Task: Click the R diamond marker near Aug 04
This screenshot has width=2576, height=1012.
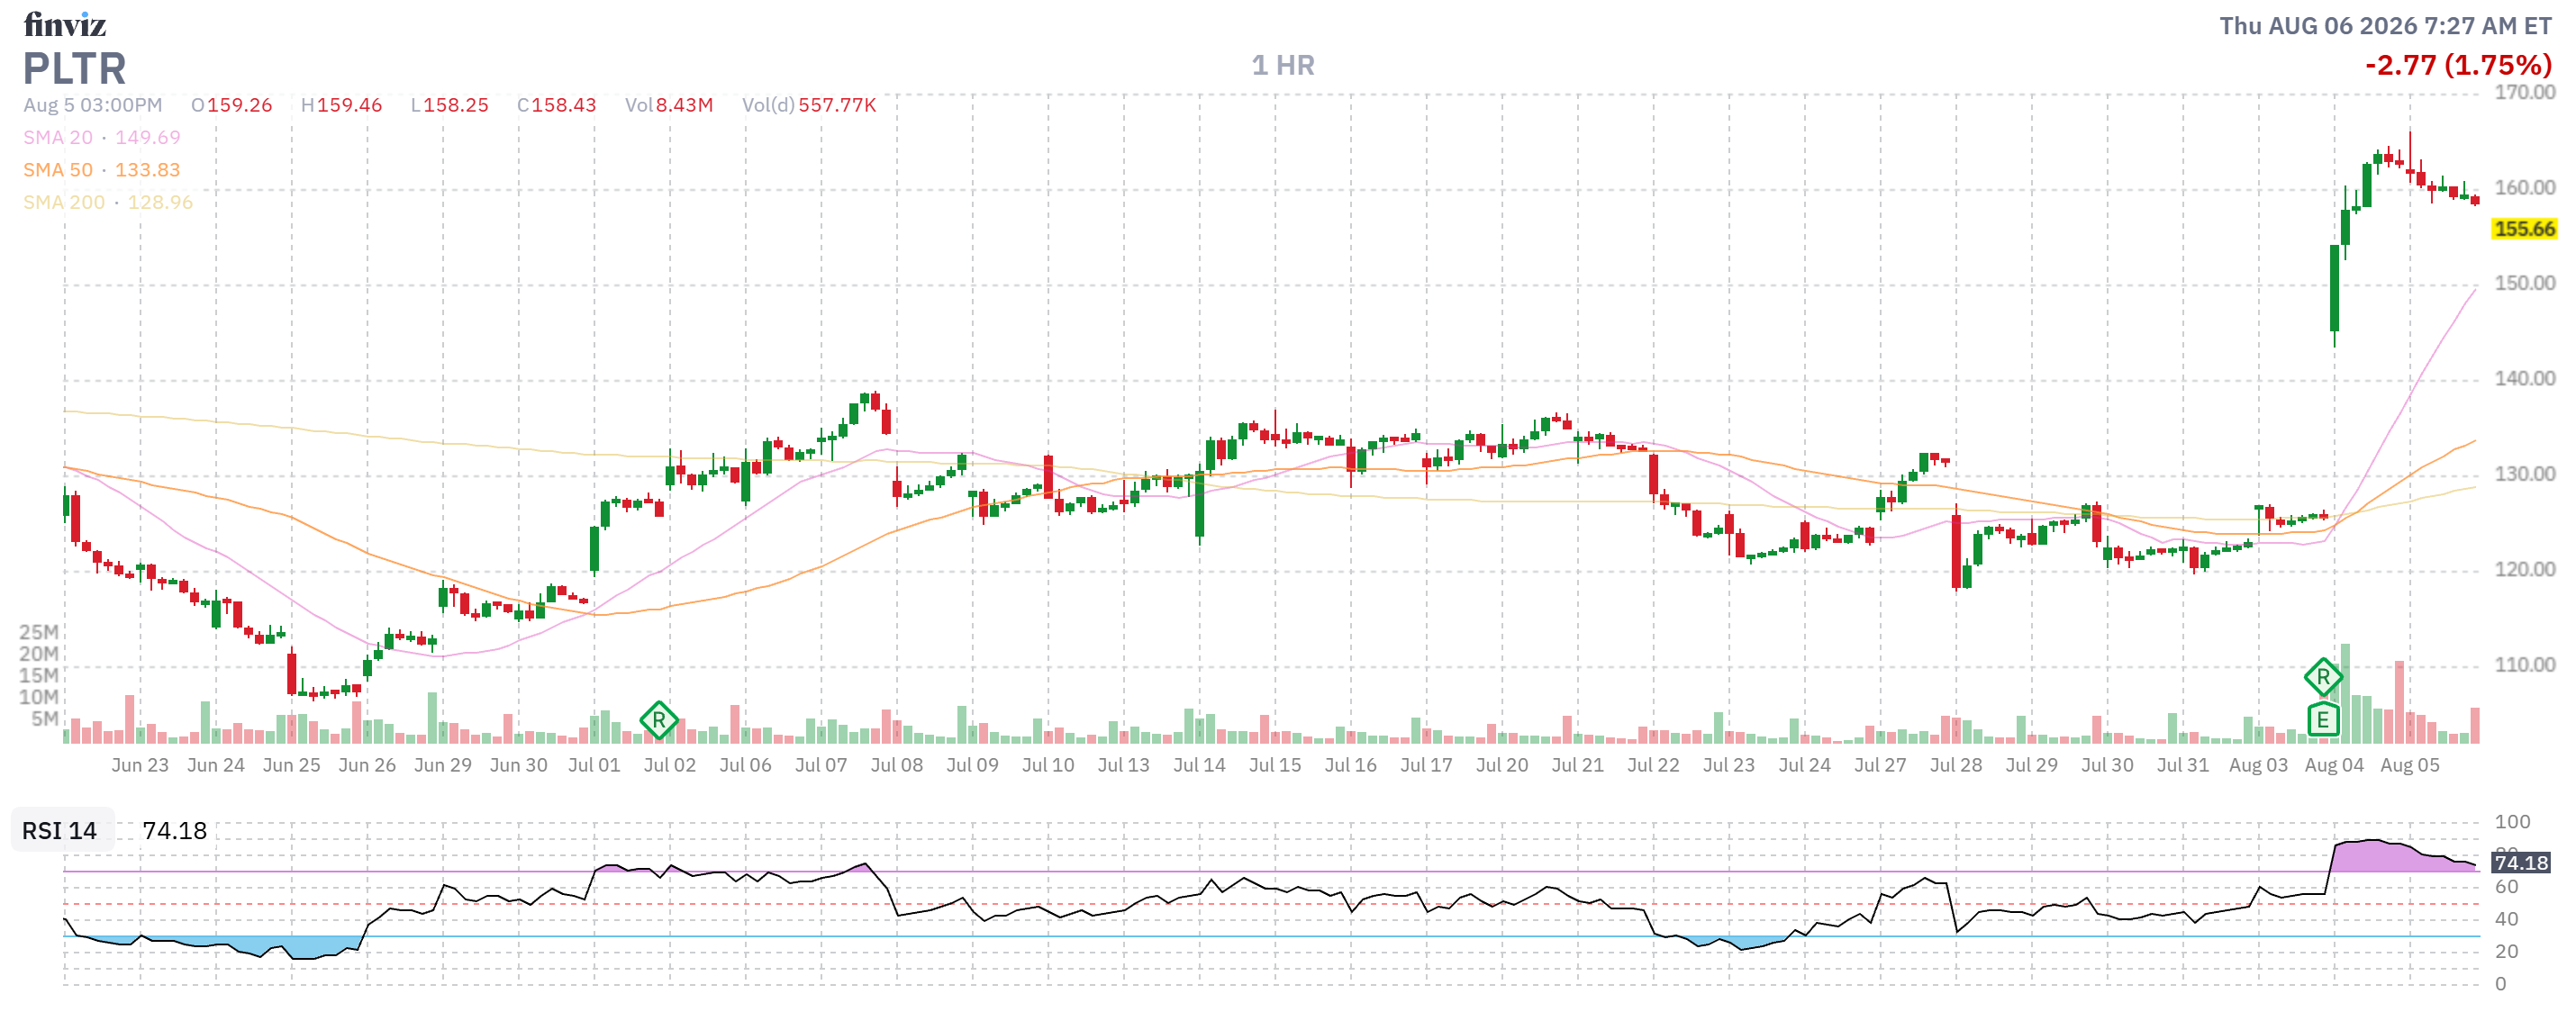Action: pos(2323,677)
